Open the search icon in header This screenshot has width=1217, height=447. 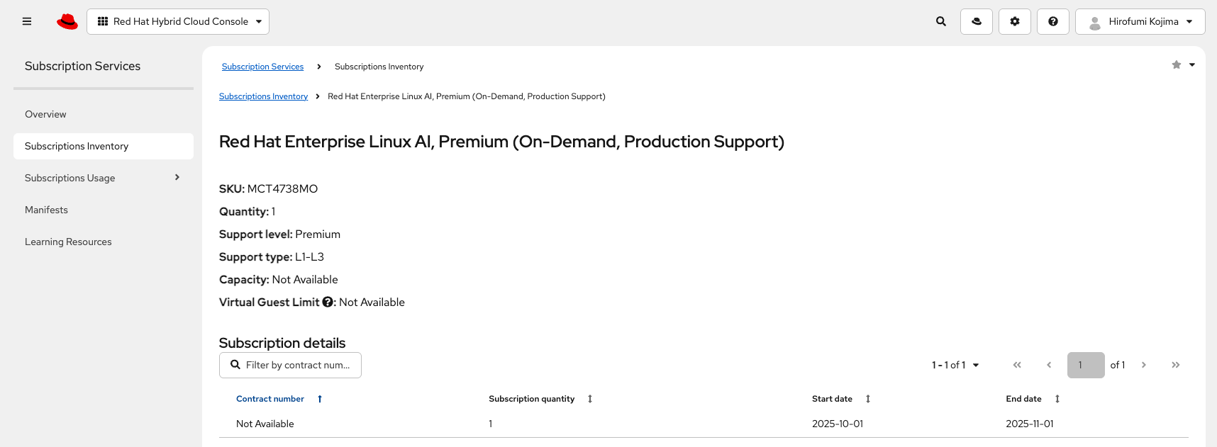941,21
